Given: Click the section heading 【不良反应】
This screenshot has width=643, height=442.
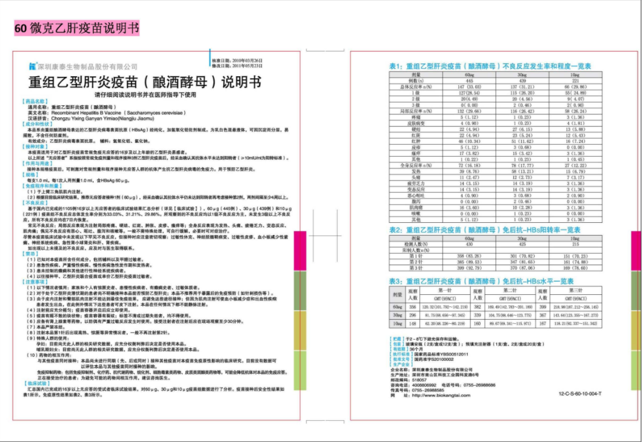Looking at the screenshot, I should point(35,203).
